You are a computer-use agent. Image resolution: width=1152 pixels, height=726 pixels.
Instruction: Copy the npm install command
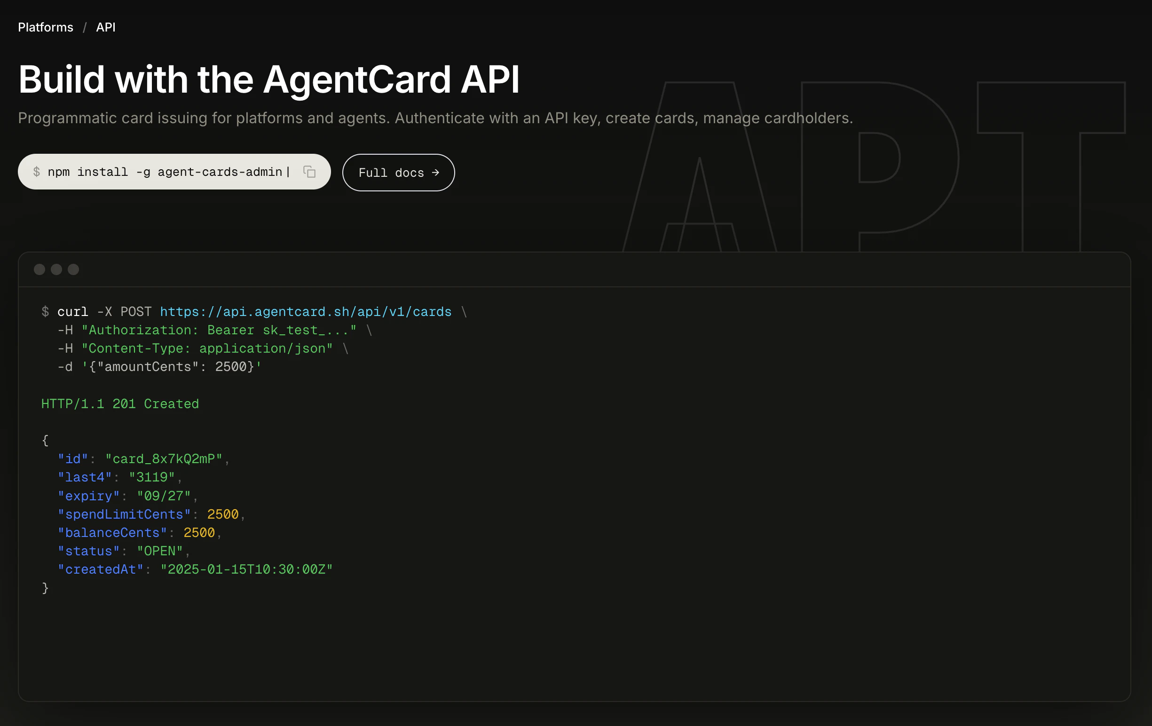309,172
